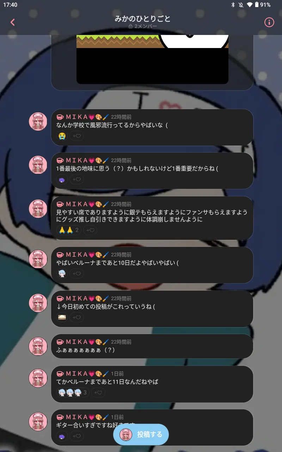The height and width of the screenshot is (452, 282).
Task: Tap the みかのひとりごと room title
Action: [143, 19]
